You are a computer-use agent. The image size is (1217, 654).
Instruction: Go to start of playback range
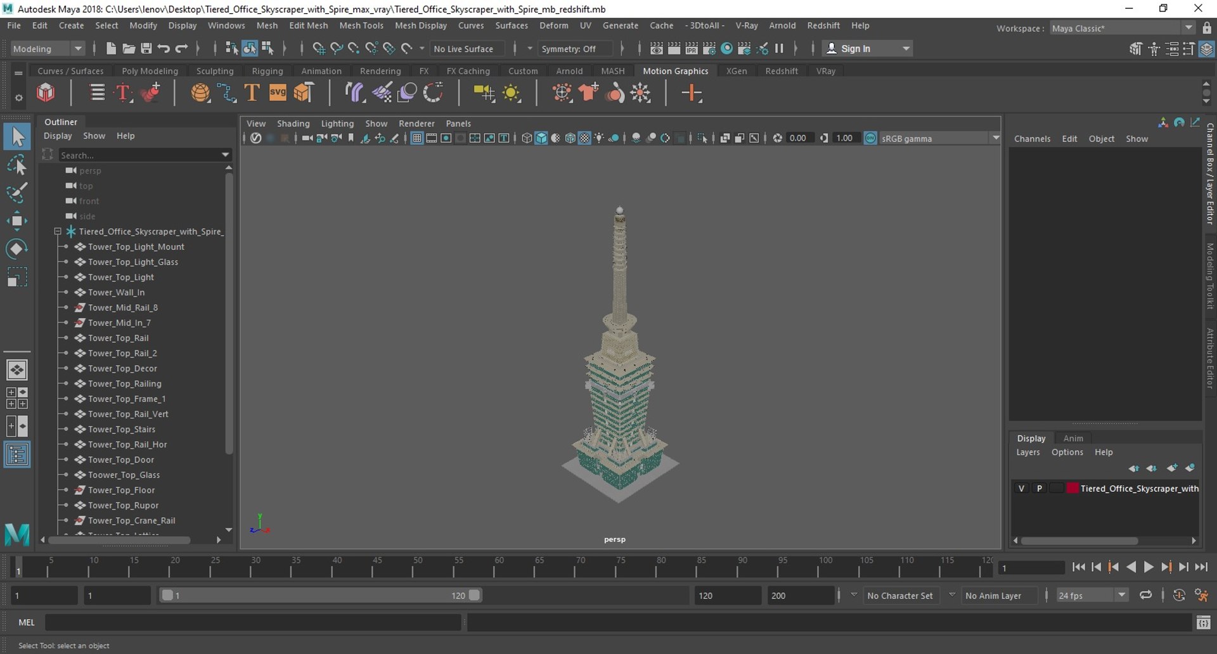point(1078,567)
